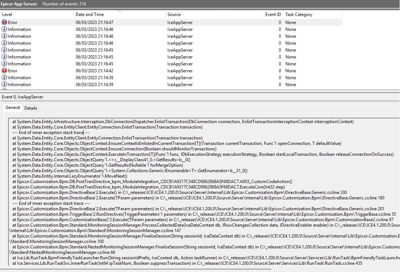Select the Error icon on the 21:14:42 event
The image size is (400, 272).
point(5,70)
